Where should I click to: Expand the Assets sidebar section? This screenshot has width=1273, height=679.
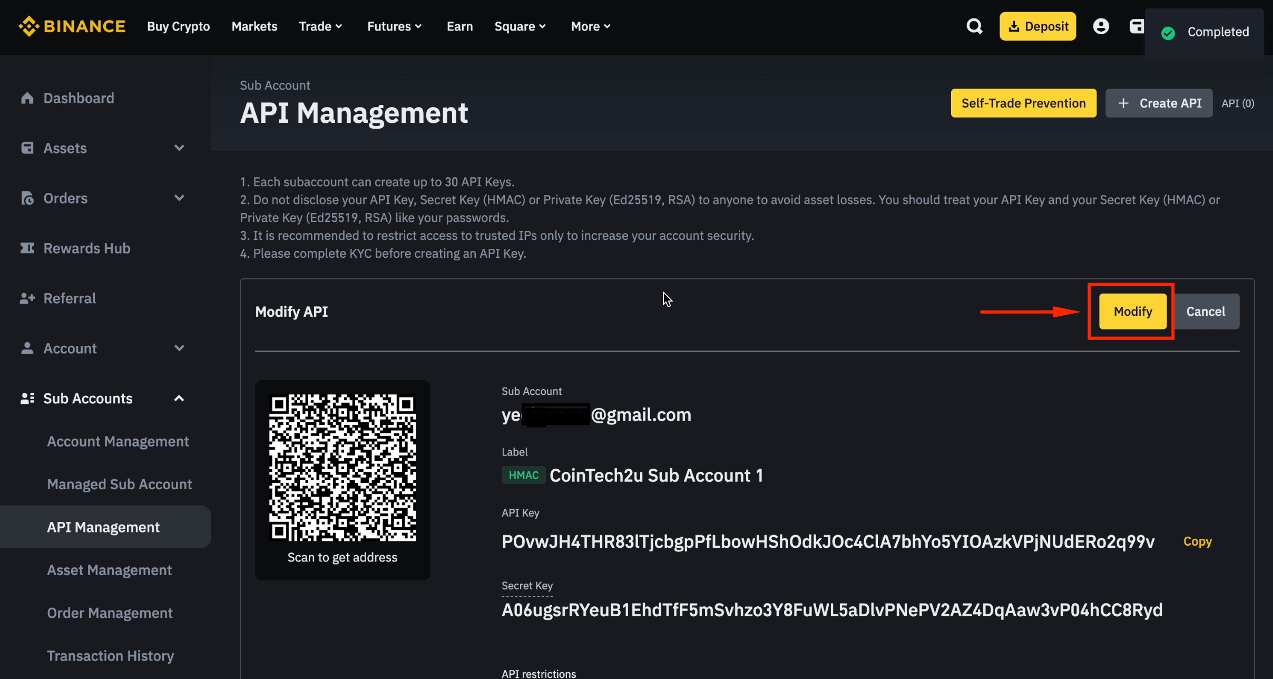pyautogui.click(x=179, y=148)
